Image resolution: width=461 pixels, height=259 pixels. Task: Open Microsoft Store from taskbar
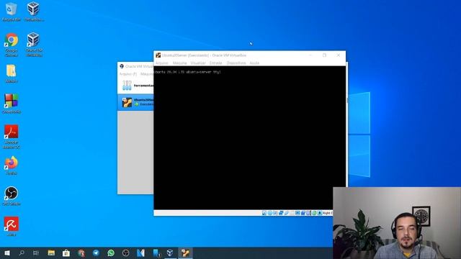pyautogui.click(x=66, y=253)
